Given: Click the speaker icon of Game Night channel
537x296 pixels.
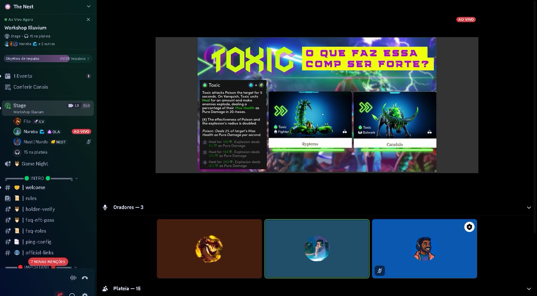Looking at the screenshot, I should (8, 164).
